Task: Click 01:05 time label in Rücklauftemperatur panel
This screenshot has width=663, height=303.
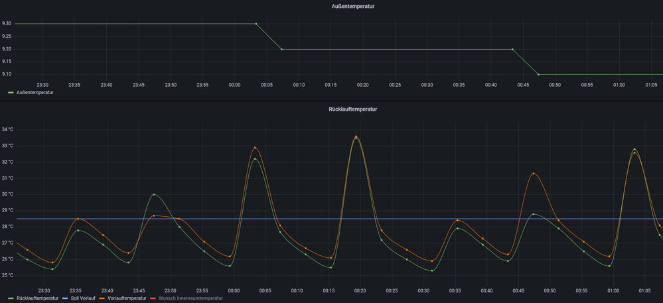Action: point(645,291)
